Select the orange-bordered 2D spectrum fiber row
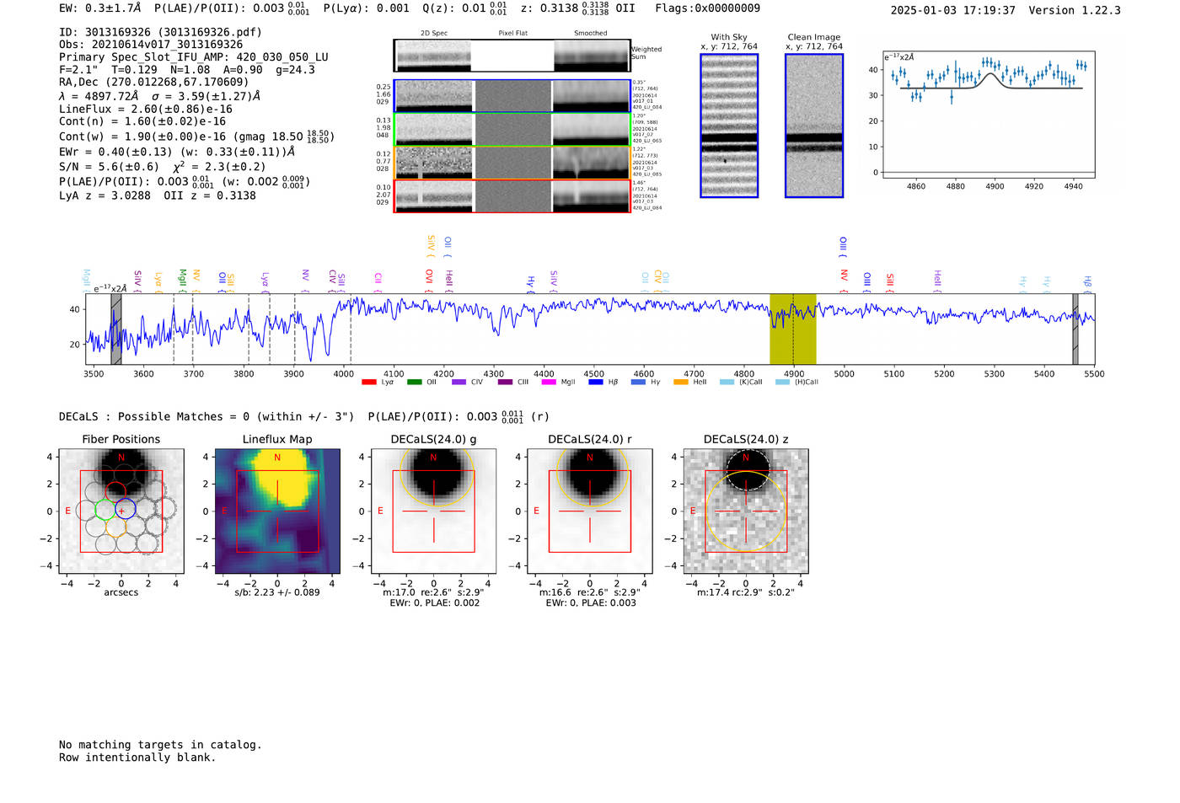 pyautogui.click(x=512, y=163)
